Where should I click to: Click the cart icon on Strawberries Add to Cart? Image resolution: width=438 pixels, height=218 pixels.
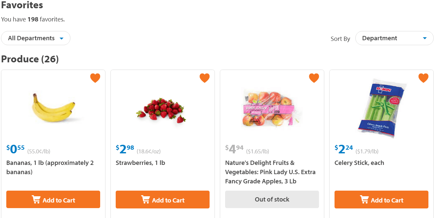coord(145,199)
